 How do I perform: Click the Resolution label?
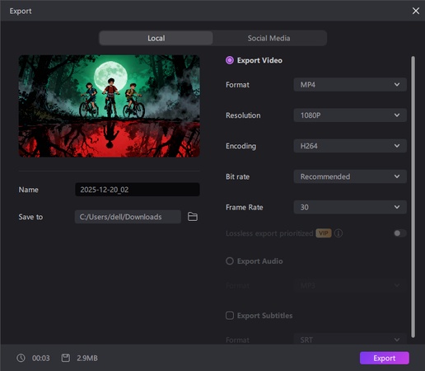243,115
